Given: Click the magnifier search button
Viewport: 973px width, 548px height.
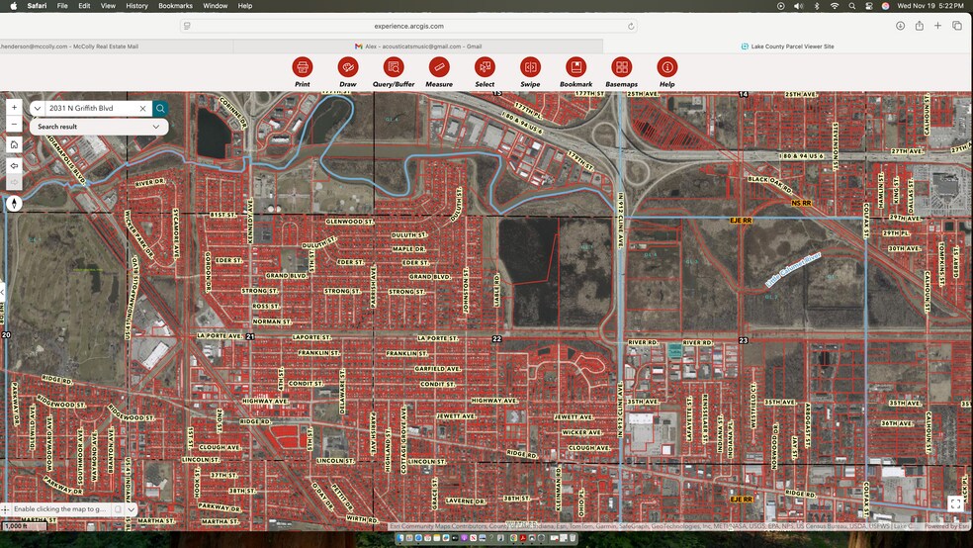Looking at the screenshot, I should click(x=160, y=109).
